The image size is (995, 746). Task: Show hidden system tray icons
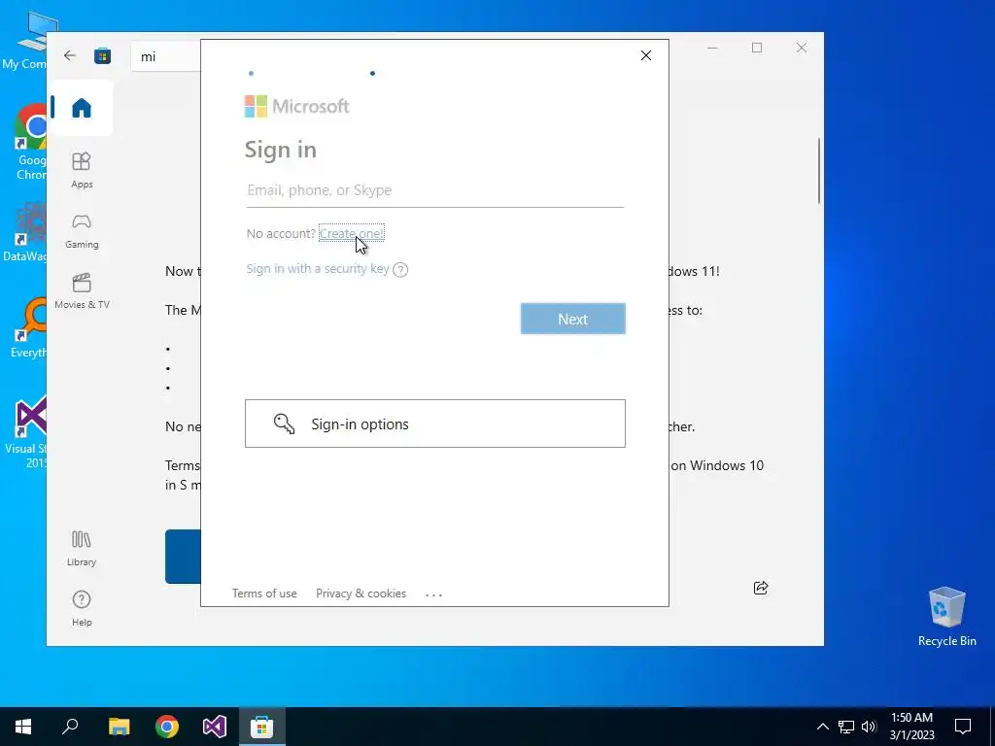click(822, 727)
